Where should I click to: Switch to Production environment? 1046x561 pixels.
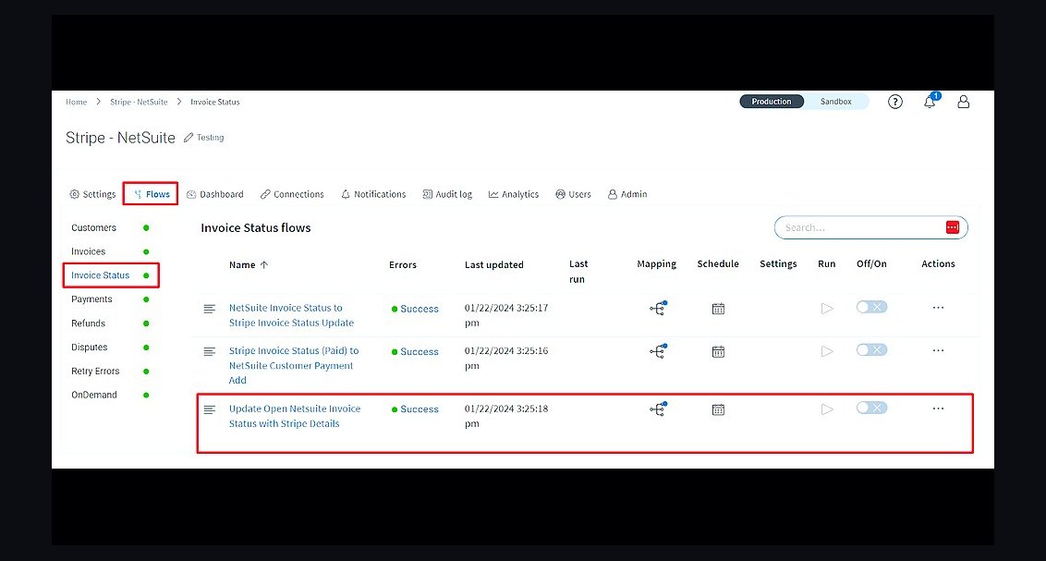(x=772, y=102)
